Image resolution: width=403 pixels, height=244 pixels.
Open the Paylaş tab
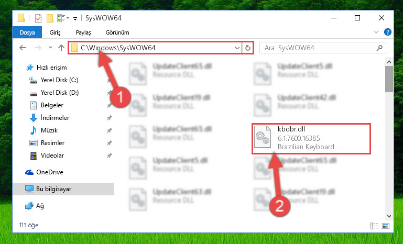tap(83, 32)
